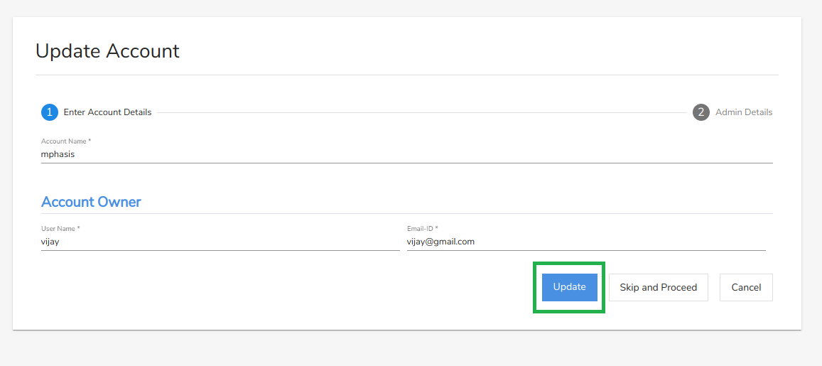Select the "Enter Account Details" step label

click(x=107, y=112)
